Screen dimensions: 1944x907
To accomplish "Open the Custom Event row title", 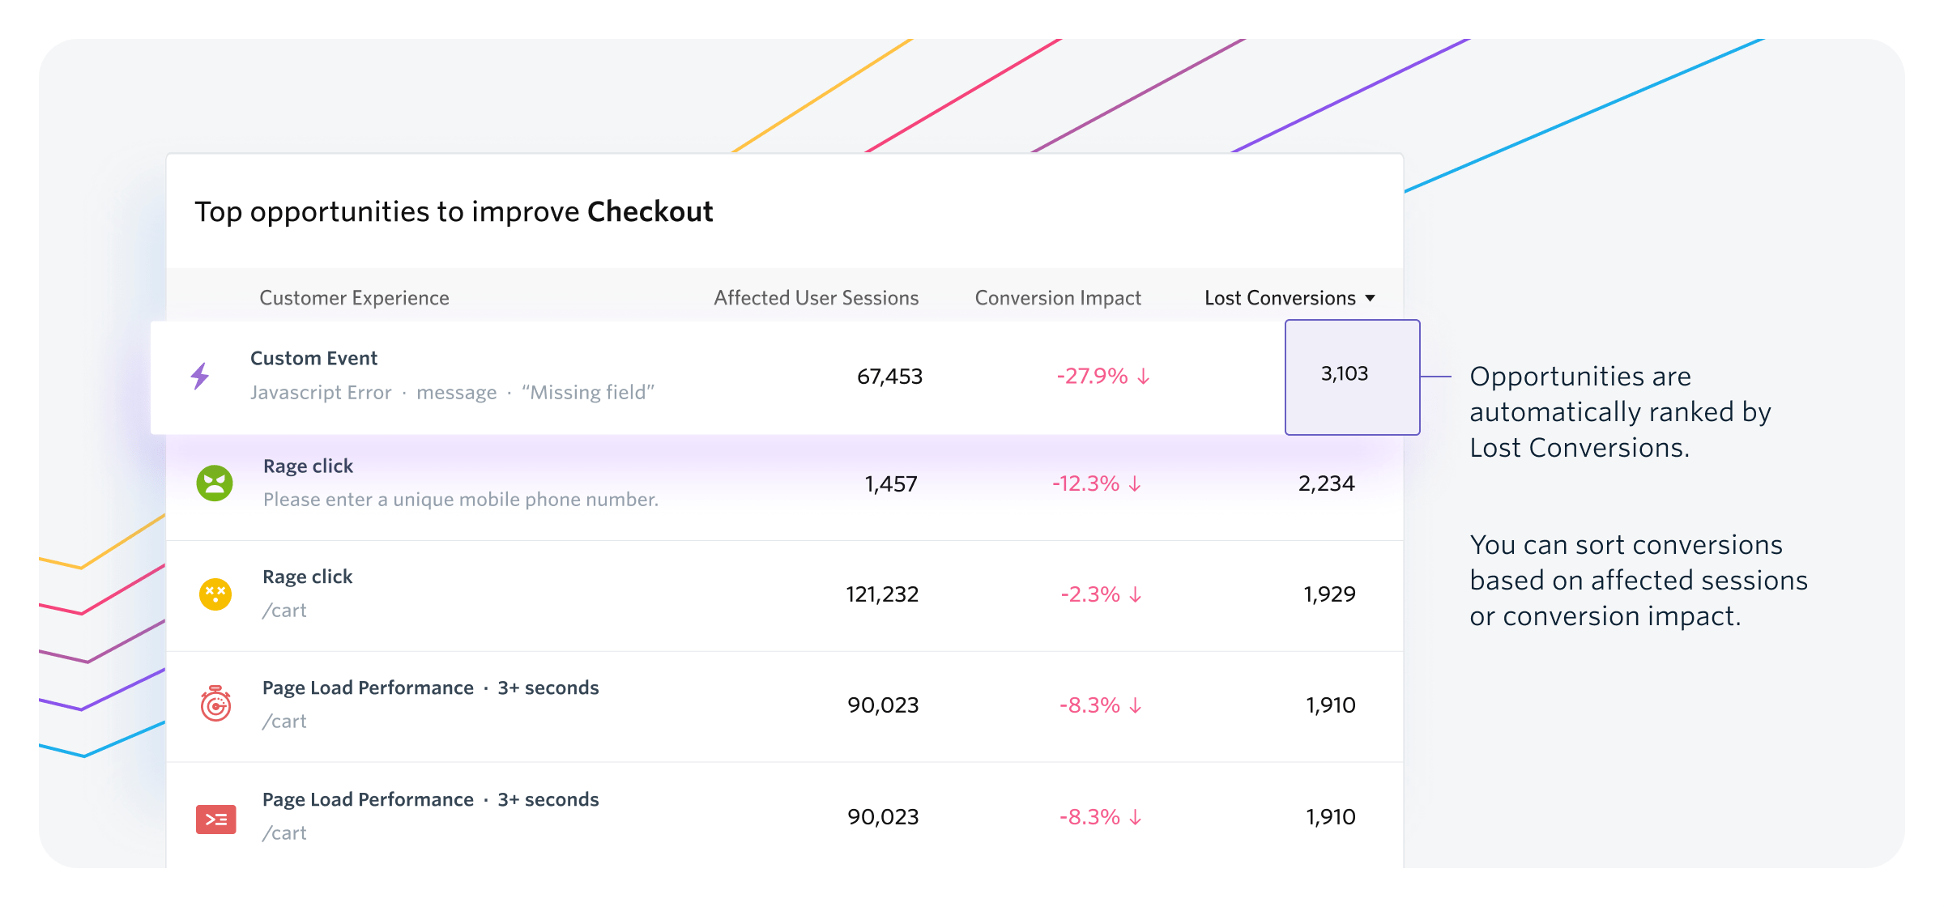I will (x=313, y=358).
